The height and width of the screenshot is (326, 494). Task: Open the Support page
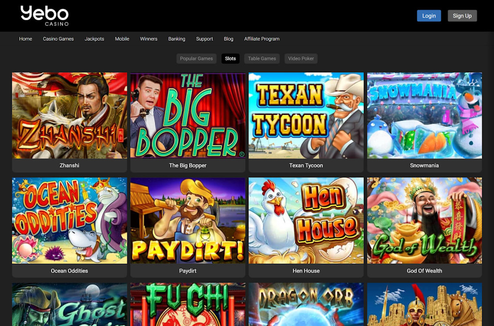click(x=204, y=39)
